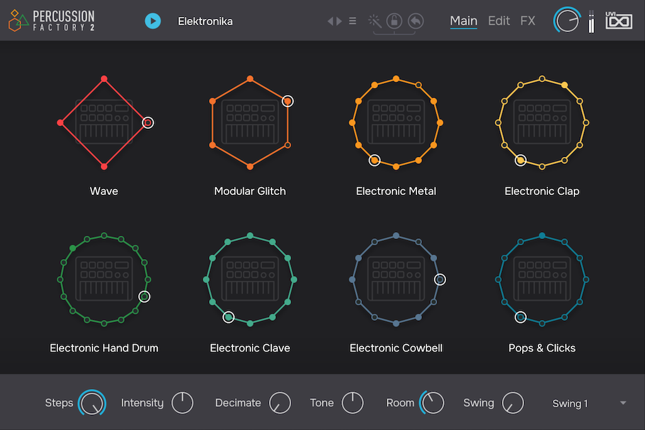Toggle the circled step on Electronic Metal
The width and height of the screenshot is (645, 430).
click(x=374, y=160)
